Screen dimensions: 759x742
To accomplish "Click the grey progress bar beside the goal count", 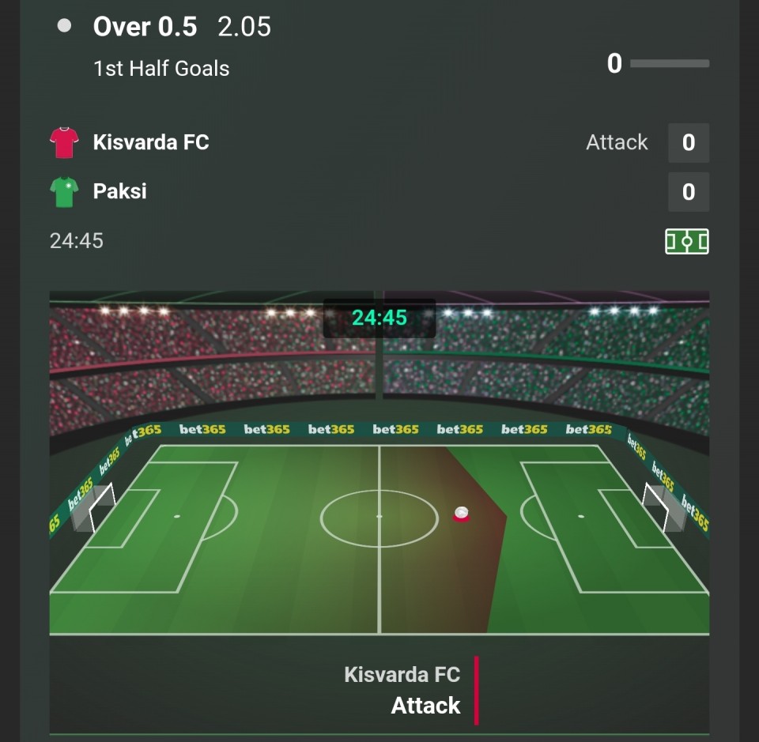I will pos(670,63).
